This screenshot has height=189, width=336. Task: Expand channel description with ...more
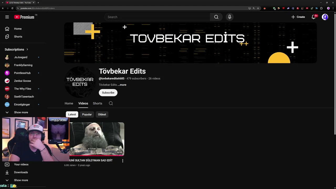[122, 85]
